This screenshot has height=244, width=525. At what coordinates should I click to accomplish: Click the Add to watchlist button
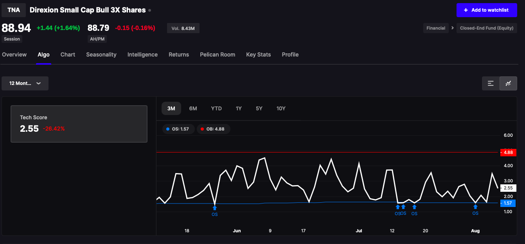tap(487, 10)
